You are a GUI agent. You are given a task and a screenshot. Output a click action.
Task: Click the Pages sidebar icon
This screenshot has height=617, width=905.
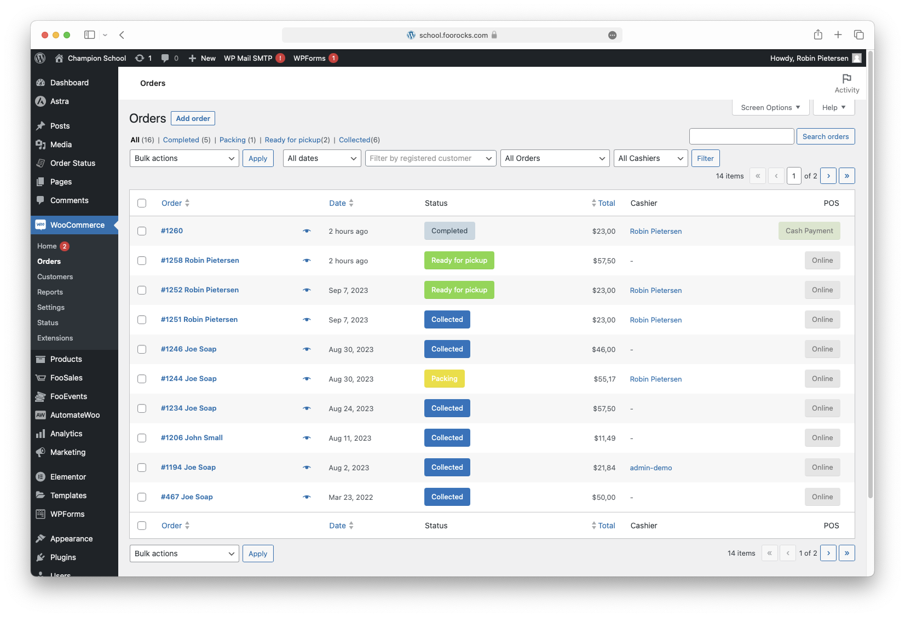[41, 182]
